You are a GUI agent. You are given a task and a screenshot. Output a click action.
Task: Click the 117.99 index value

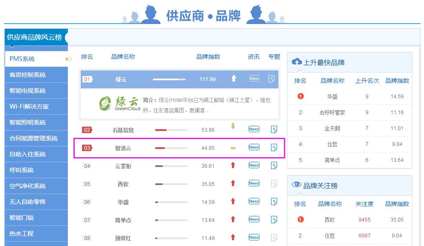pos(207,79)
